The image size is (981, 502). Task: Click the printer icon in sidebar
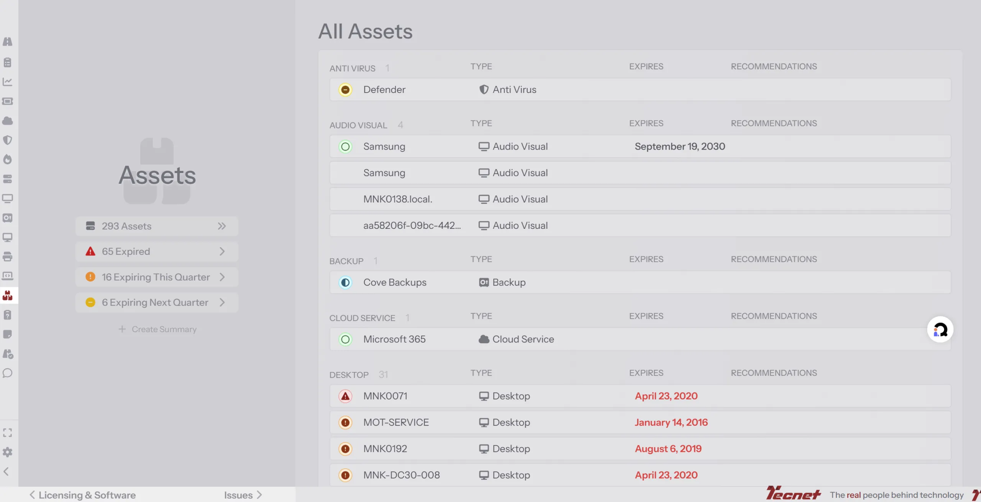(8, 256)
